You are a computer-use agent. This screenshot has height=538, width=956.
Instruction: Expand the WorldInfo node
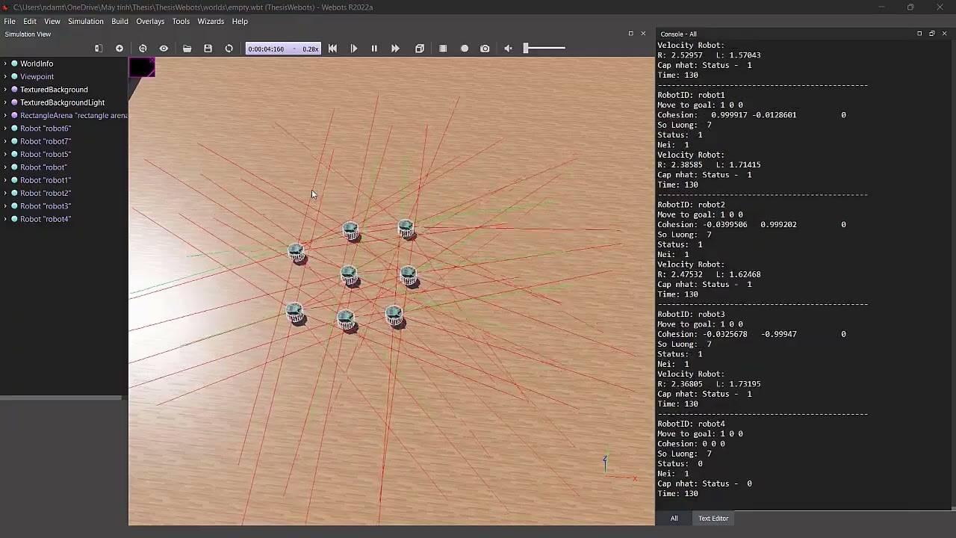[x=5, y=64]
